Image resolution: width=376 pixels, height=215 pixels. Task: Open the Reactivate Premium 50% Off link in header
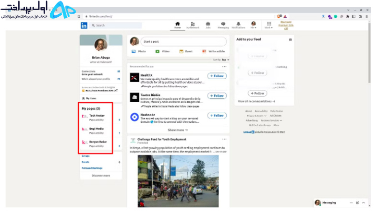coord(286,25)
